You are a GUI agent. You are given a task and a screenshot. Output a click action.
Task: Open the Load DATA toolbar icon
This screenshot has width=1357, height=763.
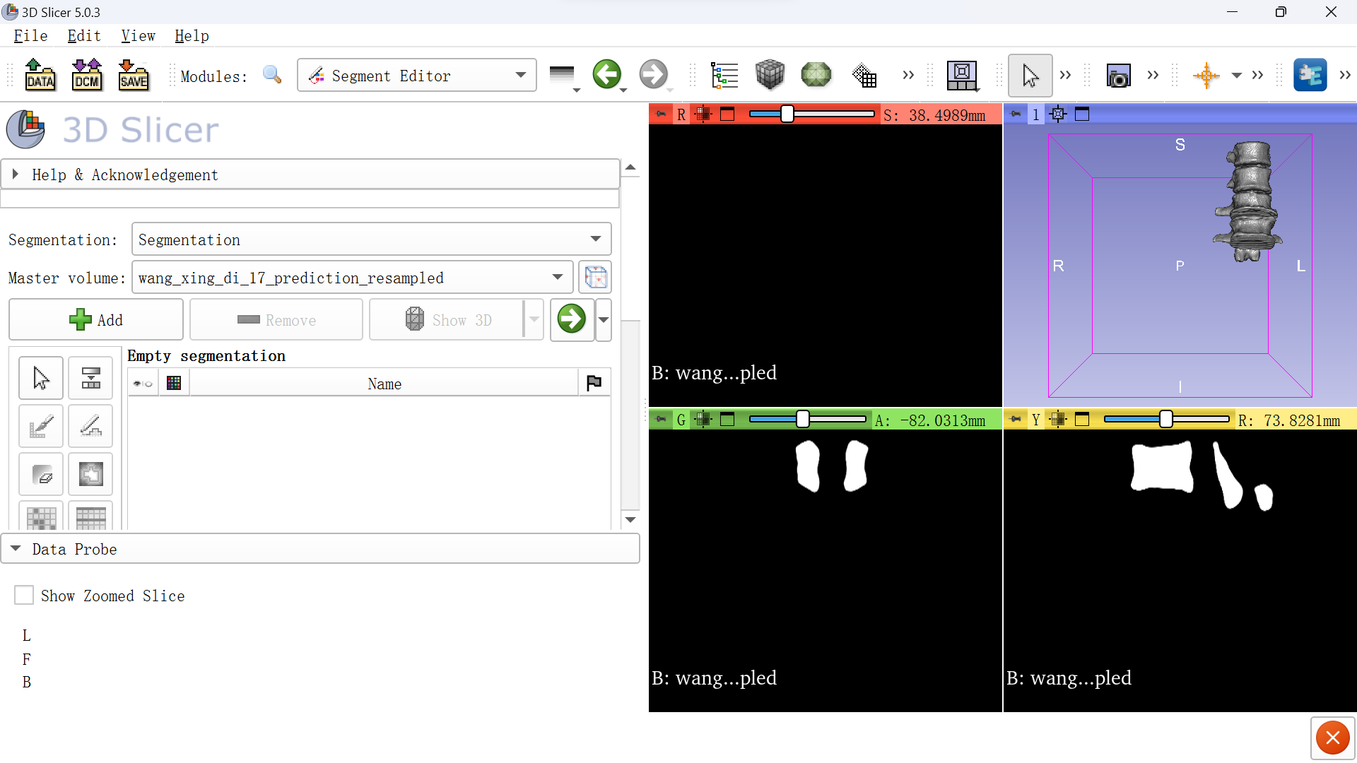coord(40,75)
